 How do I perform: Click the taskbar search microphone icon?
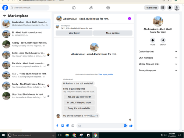click(x=53, y=135)
